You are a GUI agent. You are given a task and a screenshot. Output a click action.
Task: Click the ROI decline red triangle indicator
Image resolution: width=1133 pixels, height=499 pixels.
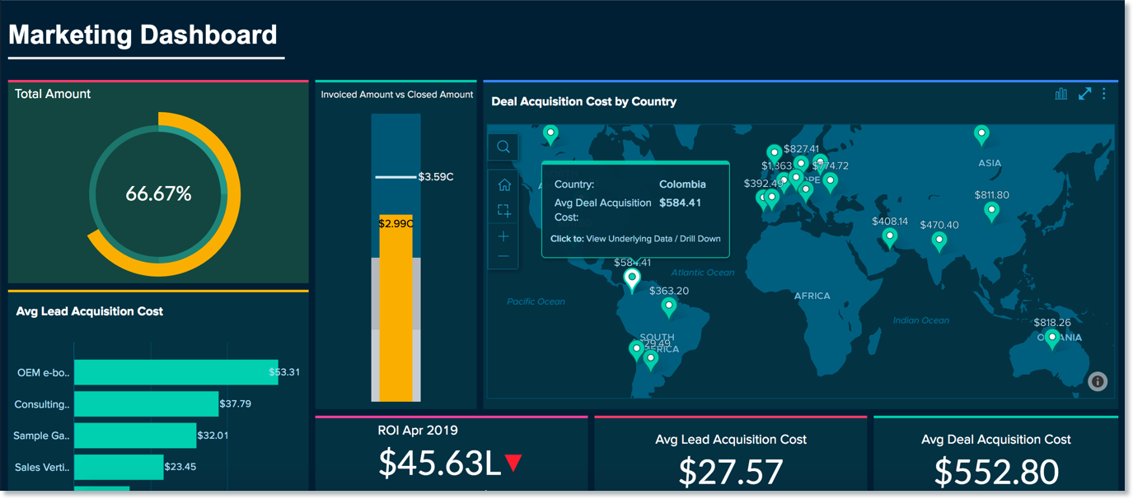click(x=514, y=464)
